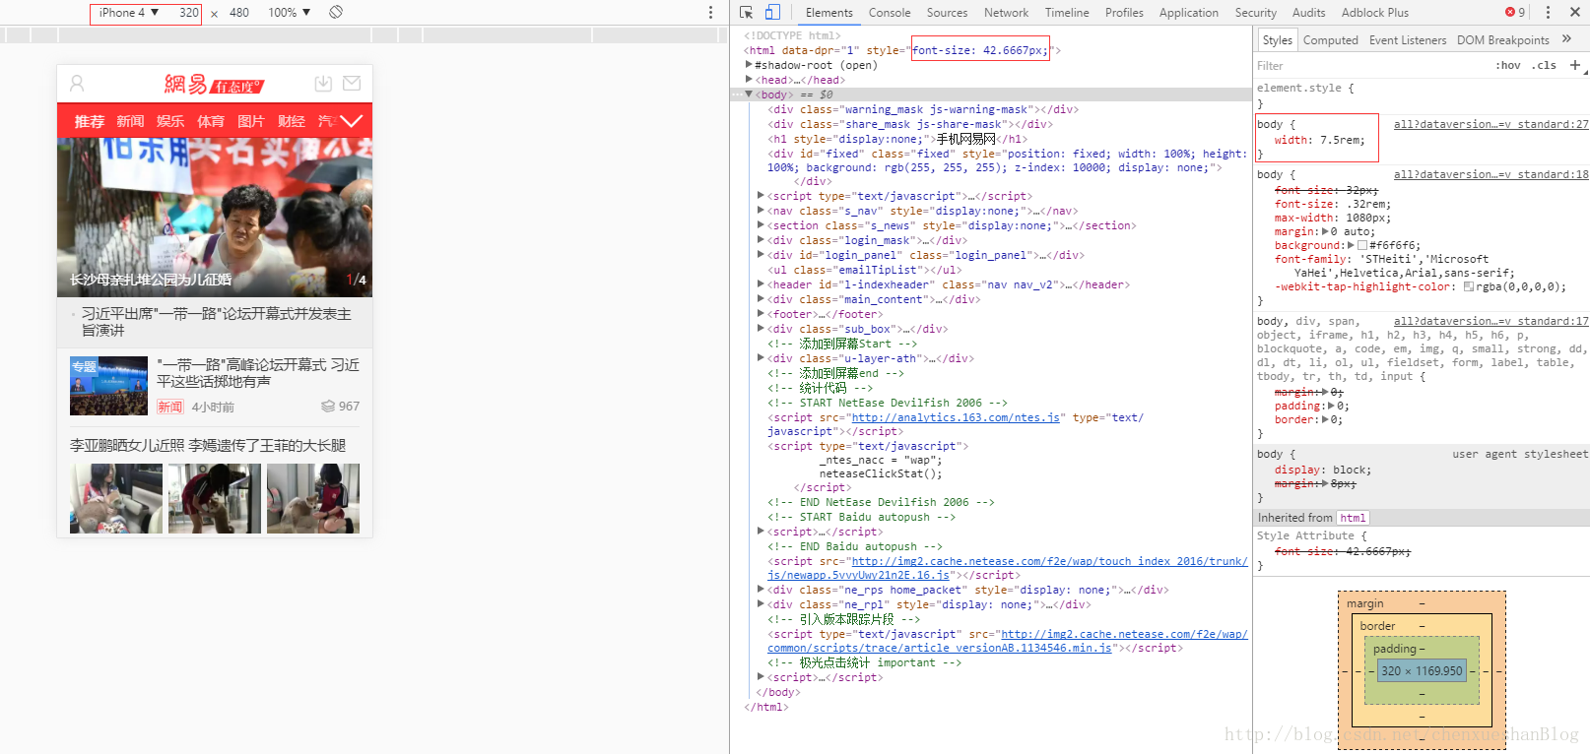The image size is (1590, 754).
Task: Select the 推荐 category on page
Action: 90,121
